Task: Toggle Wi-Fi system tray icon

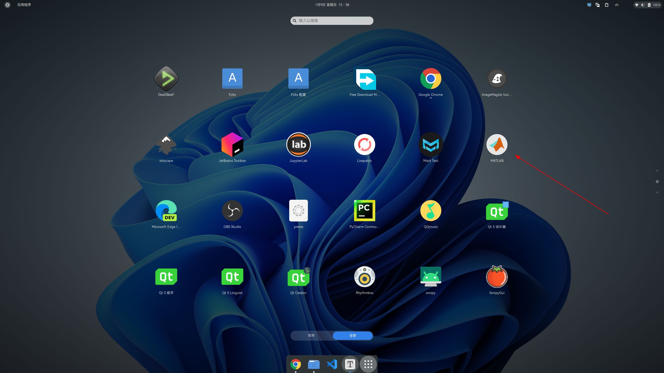Action: coord(636,5)
